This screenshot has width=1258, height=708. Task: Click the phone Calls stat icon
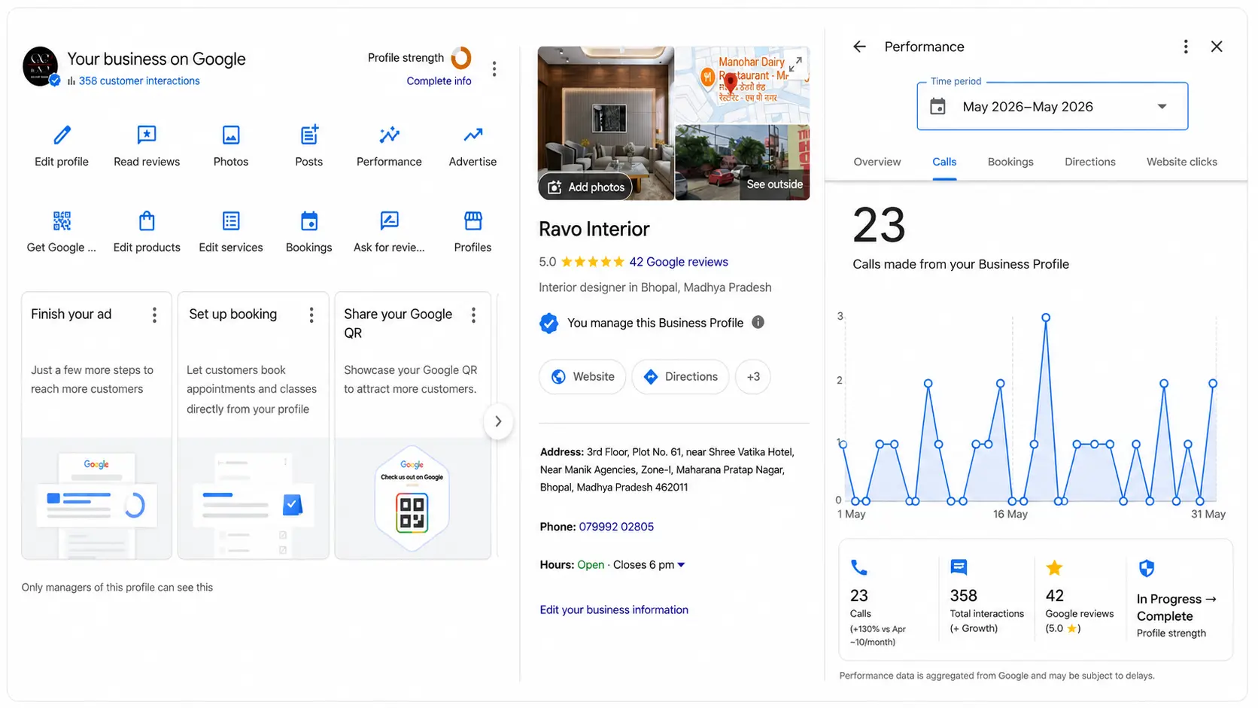[x=858, y=567]
